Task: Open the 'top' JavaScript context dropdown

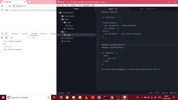Action: pyautogui.click(x=19, y=38)
